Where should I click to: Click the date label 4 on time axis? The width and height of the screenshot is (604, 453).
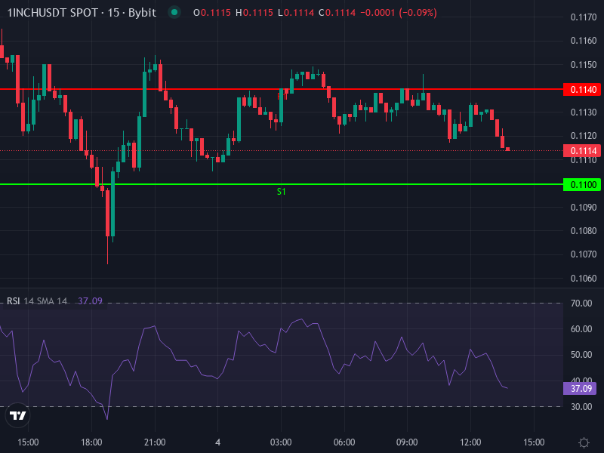coord(217,442)
